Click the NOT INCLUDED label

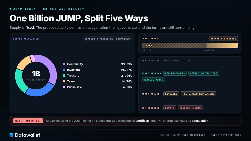click(150, 108)
